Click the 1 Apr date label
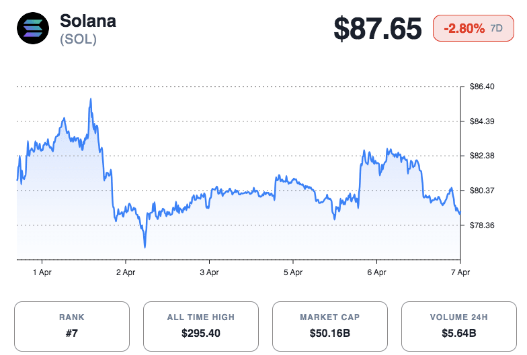The height and width of the screenshot is (355, 527). point(42,272)
